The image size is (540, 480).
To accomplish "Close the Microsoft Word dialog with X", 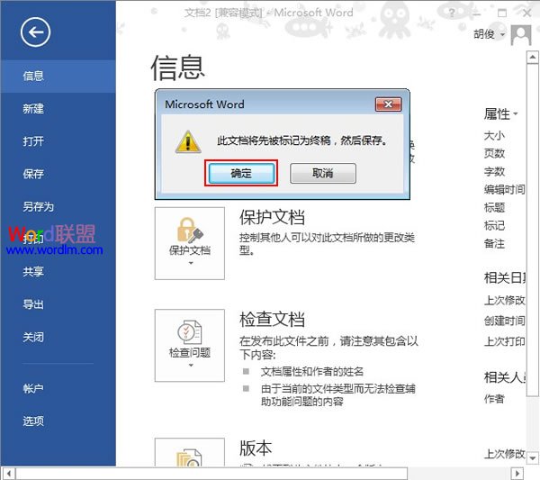I will click(x=388, y=104).
